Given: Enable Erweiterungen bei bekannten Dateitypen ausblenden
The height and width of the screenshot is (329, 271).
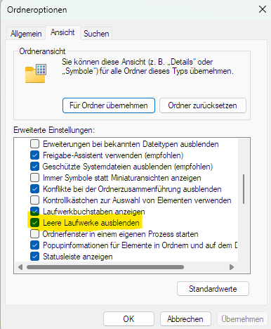Looking at the screenshot, I should 34,144.
